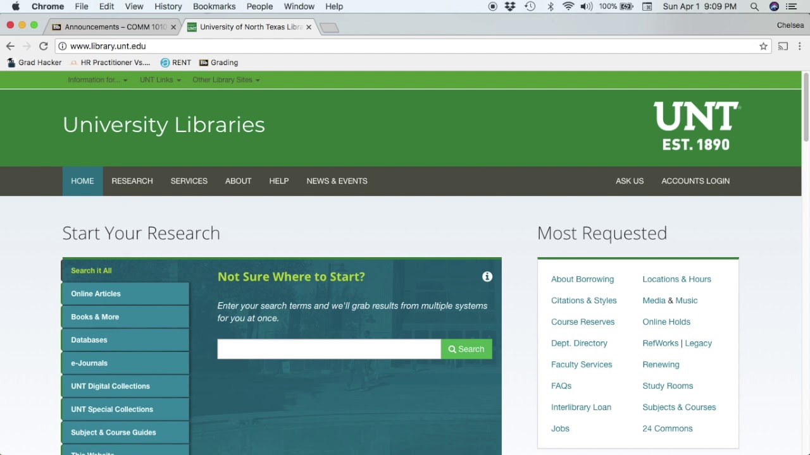Select the Books & More tab

[125, 317]
